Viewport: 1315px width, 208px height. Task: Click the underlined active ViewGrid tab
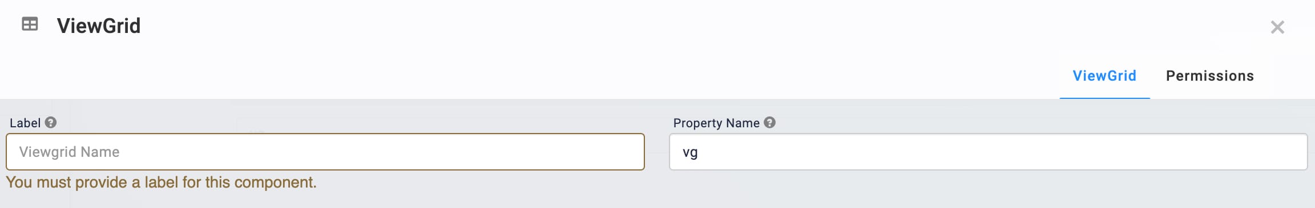1104,76
